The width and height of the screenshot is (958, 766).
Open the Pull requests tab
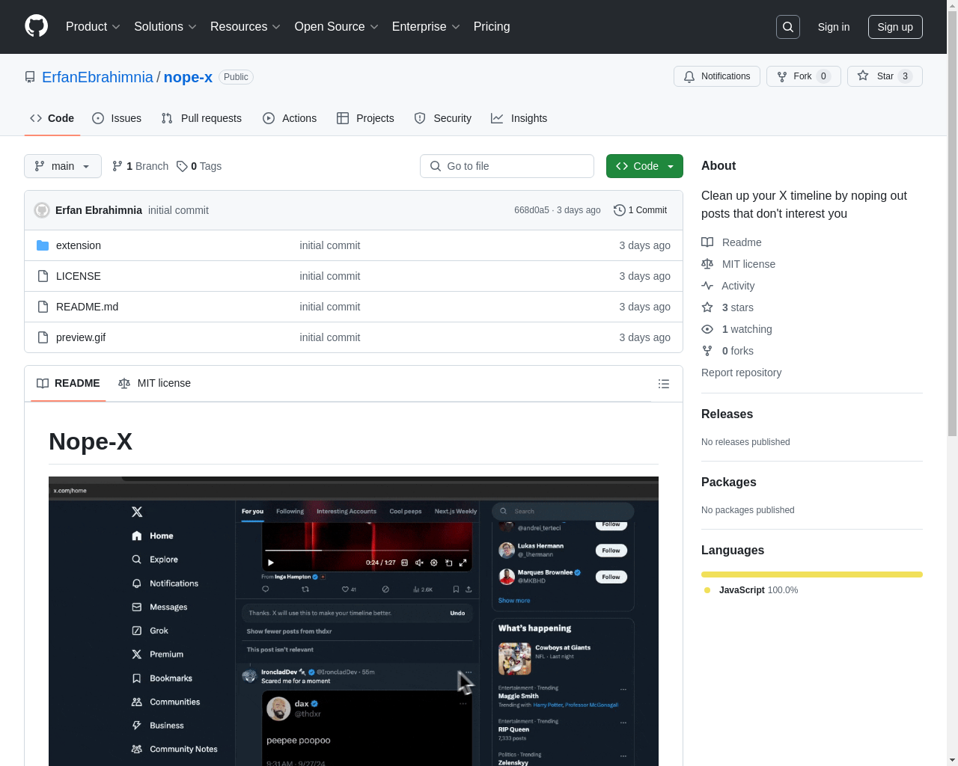pyautogui.click(x=201, y=118)
